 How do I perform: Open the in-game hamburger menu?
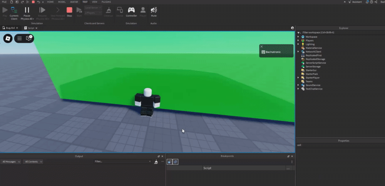tap(19, 38)
